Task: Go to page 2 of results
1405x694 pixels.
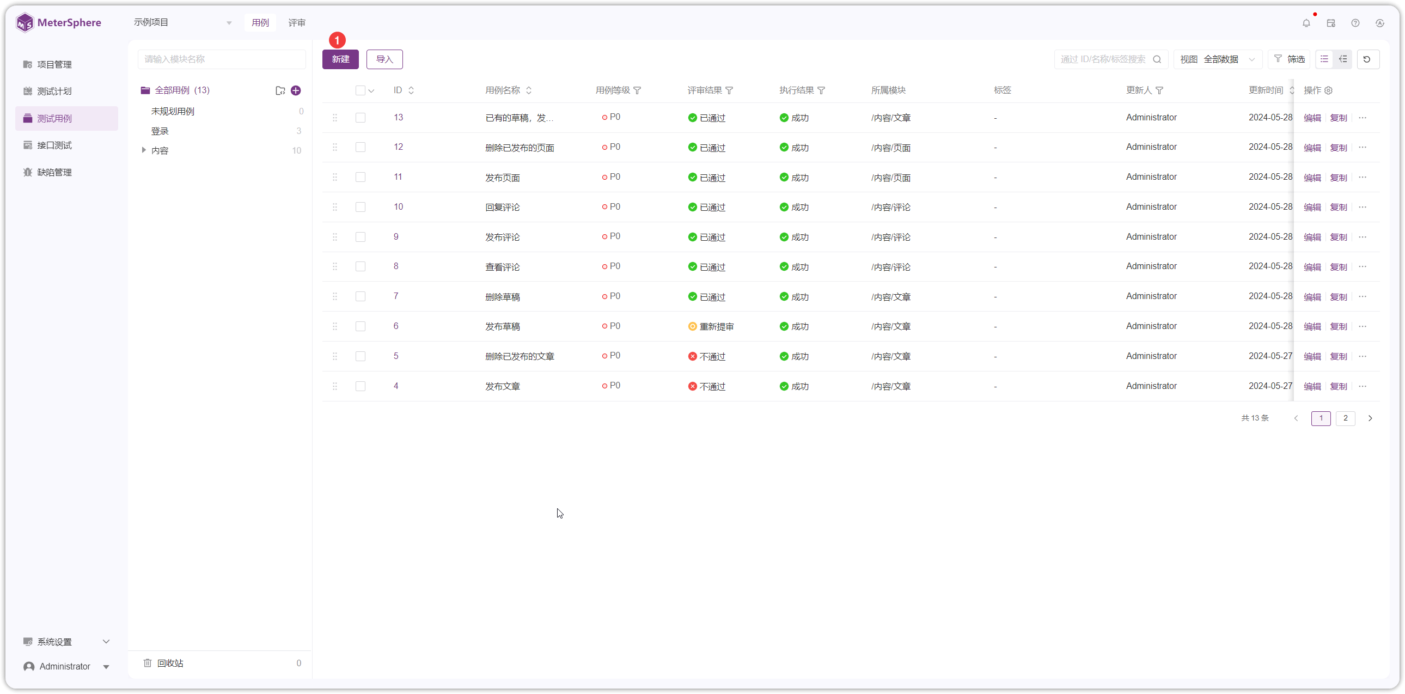Action: tap(1346, 418)
